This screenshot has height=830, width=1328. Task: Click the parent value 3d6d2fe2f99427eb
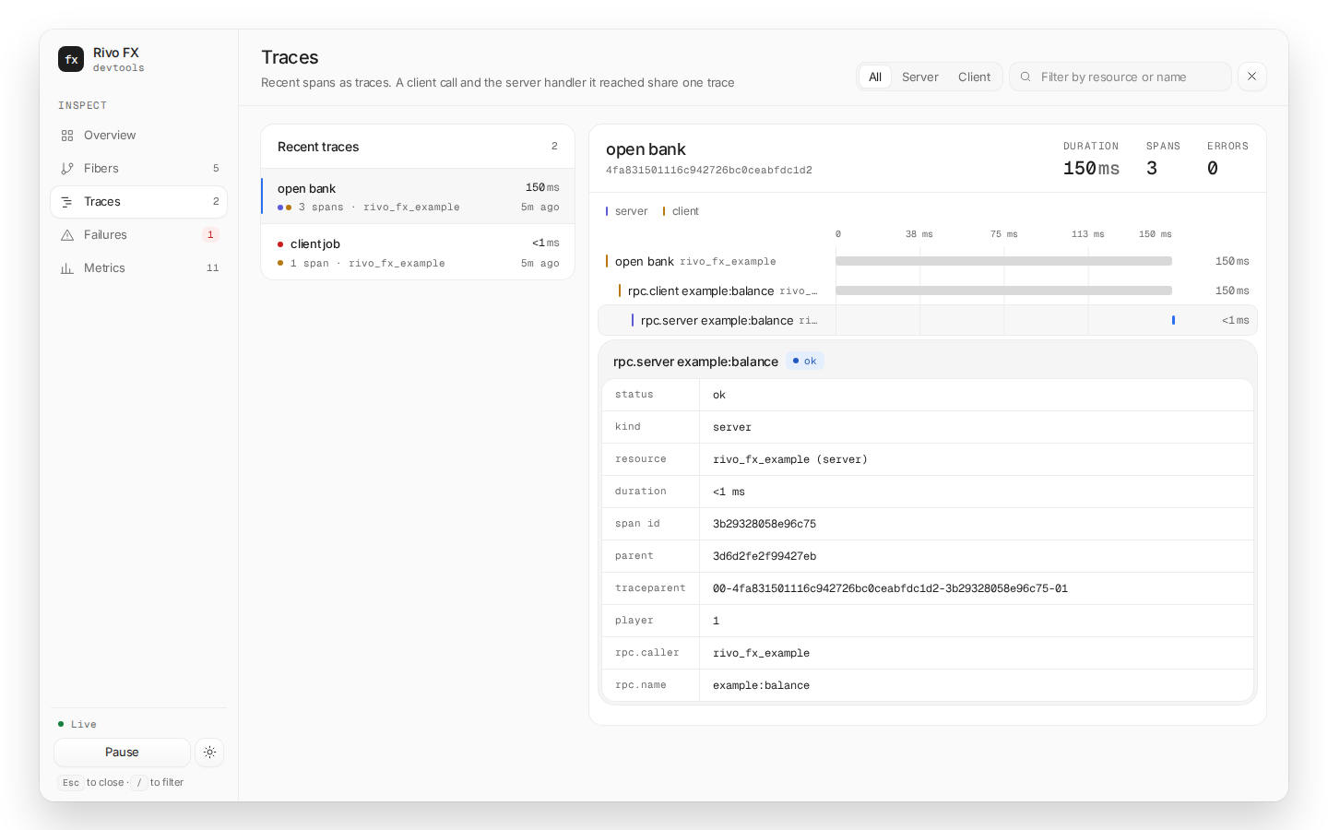765,556
